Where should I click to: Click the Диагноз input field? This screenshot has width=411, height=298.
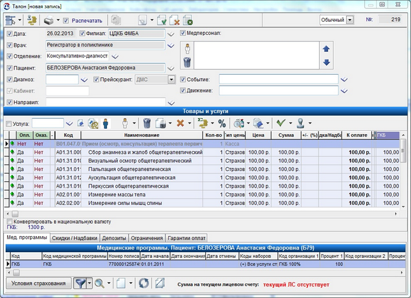[62, 79]
